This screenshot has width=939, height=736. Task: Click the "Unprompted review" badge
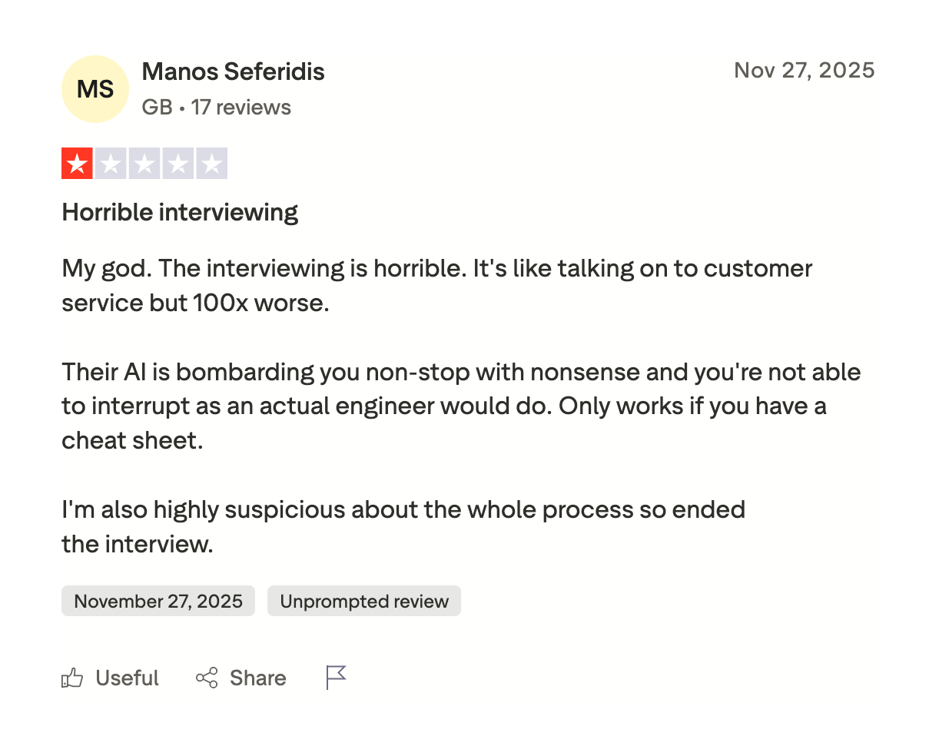click(x=364, y=601)
